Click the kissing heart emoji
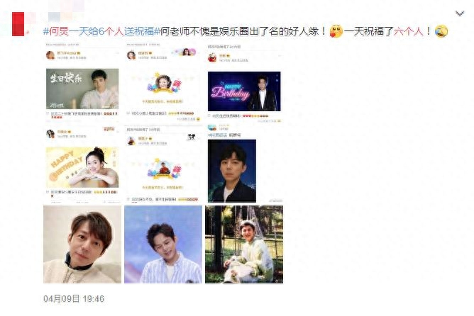474x316 pixels. click(336, 31)
